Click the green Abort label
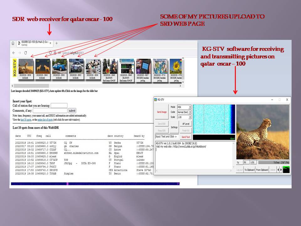301x226 pixels. click(x=232, y=138)
